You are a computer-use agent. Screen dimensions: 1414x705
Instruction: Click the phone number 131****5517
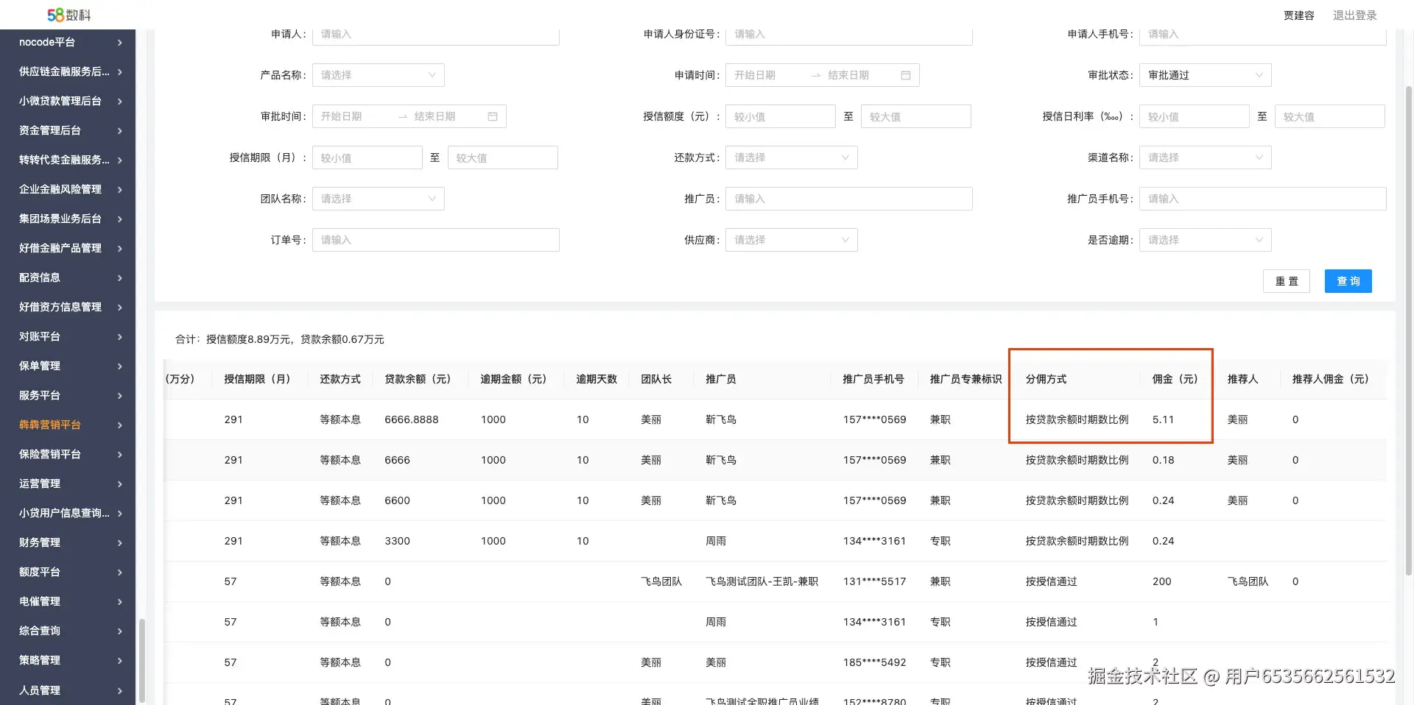click(x=874, y=581)
